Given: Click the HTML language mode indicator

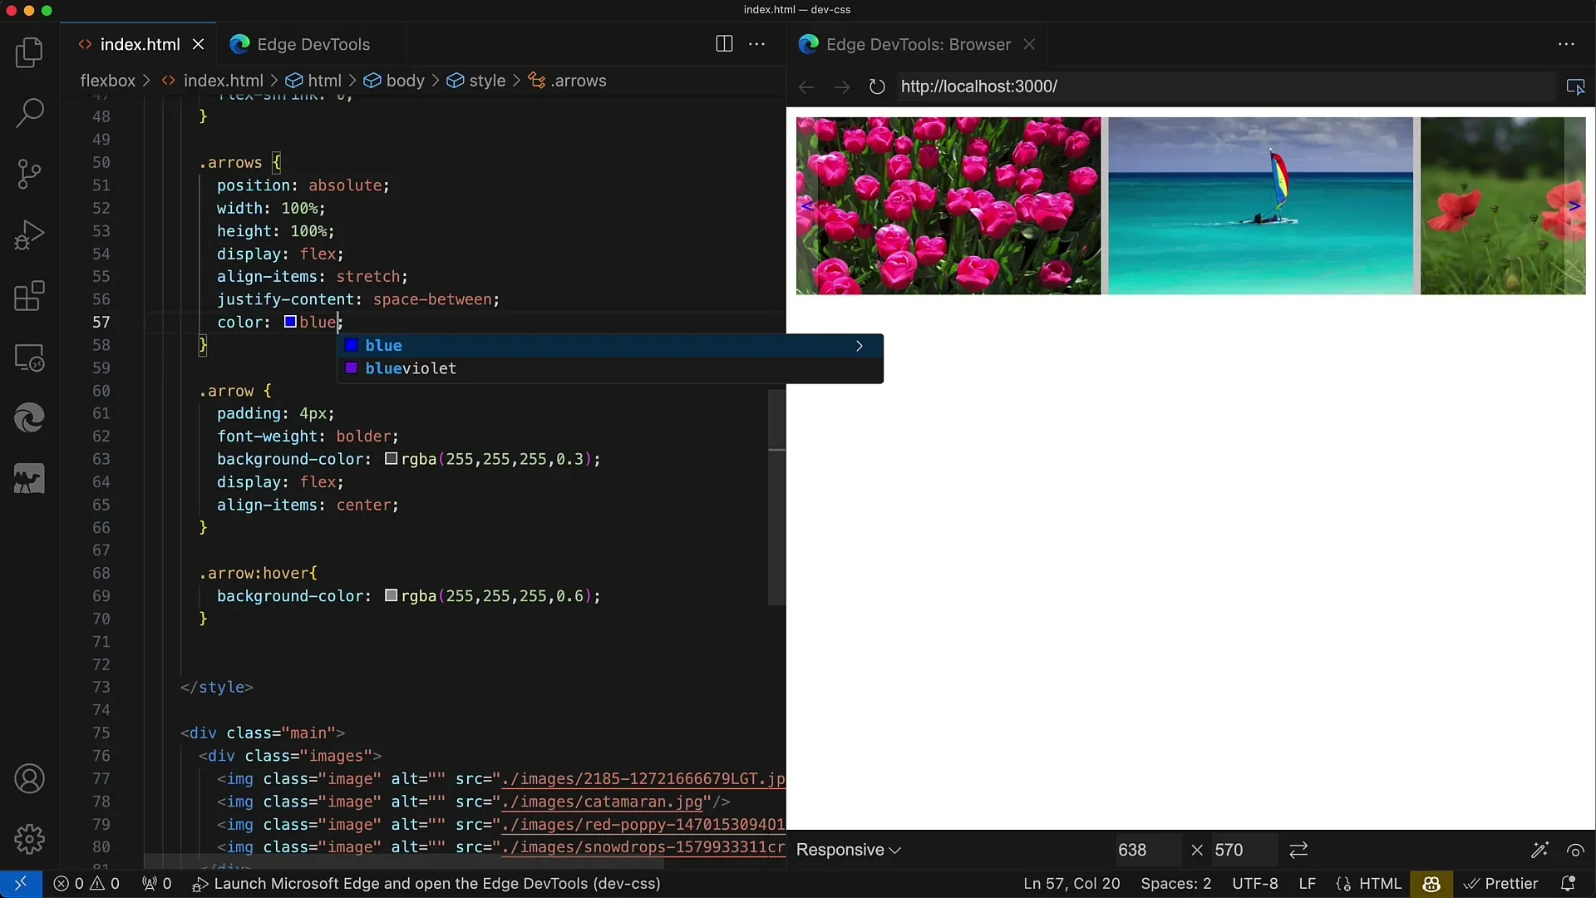Looking at the screenshot, I should tap(1379, 884).
